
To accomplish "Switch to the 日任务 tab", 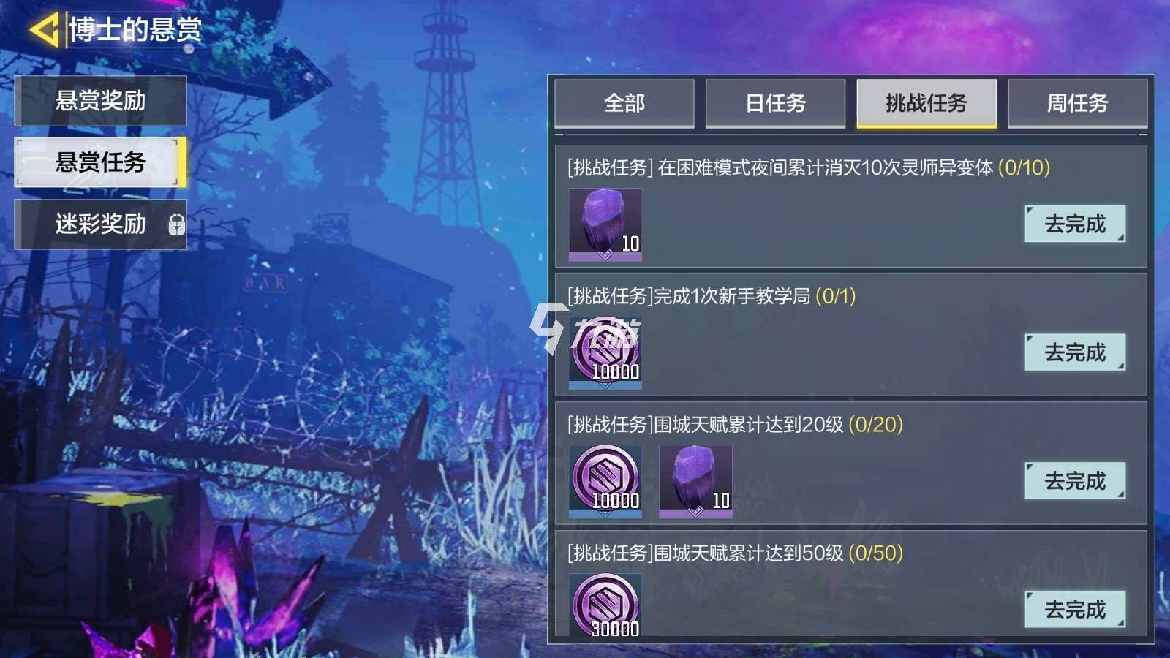I will (775, 103).
